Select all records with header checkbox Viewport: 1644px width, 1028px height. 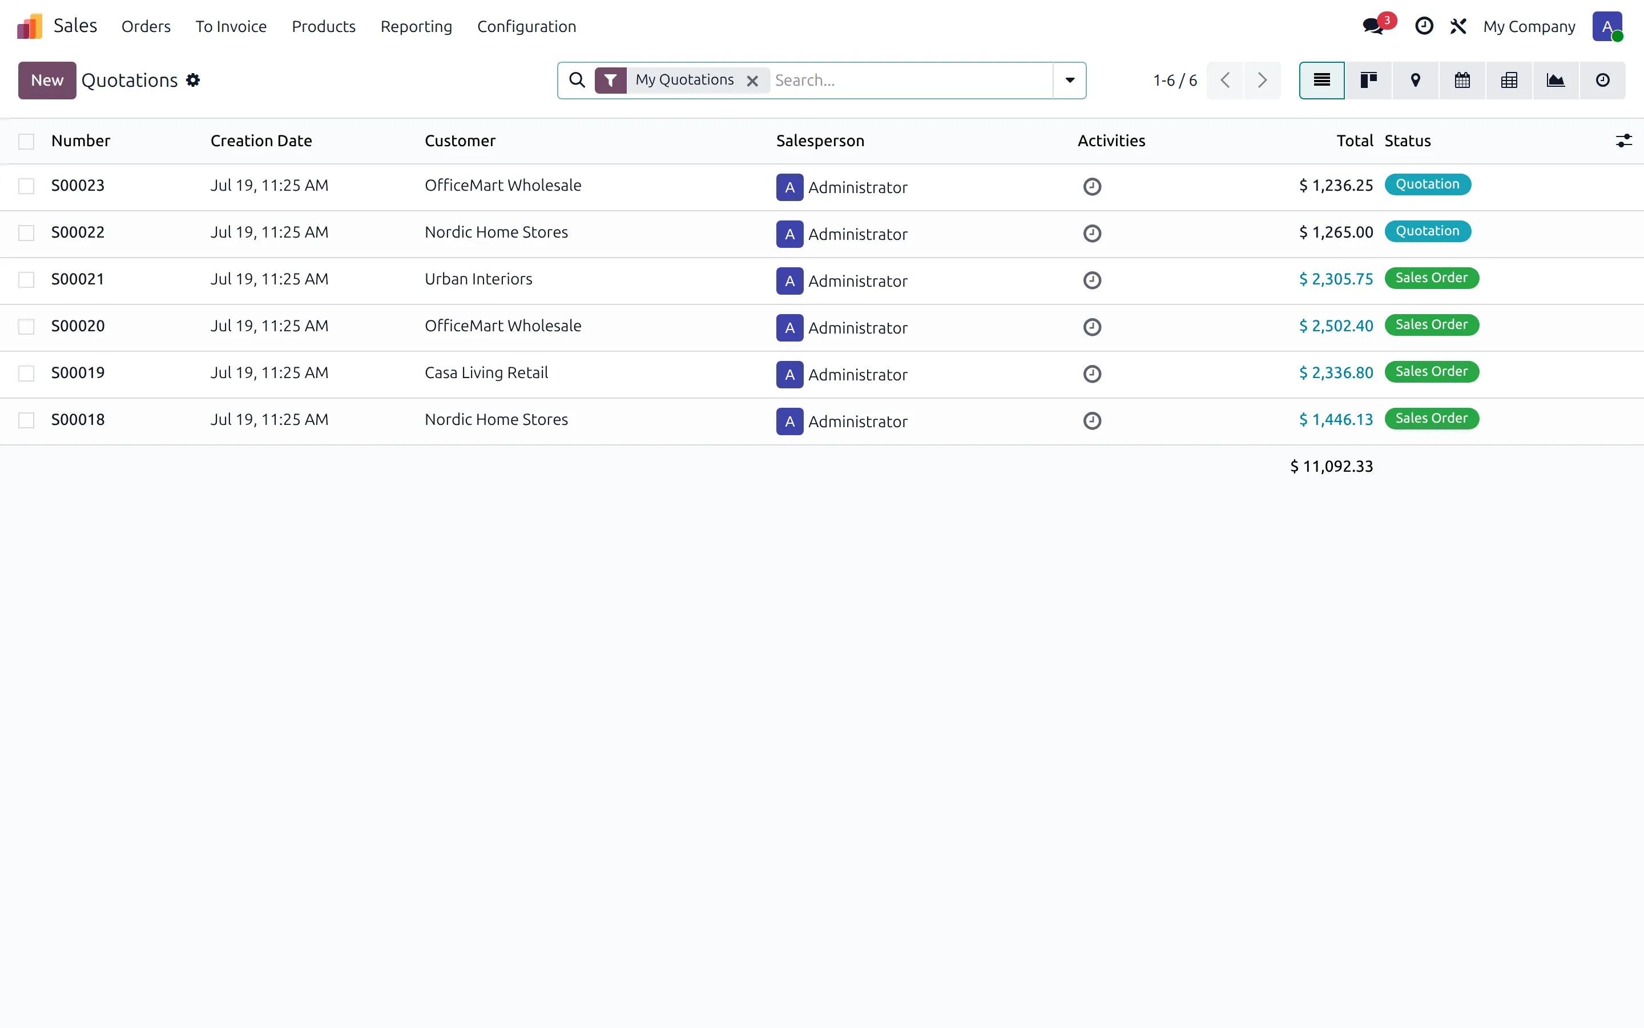26,142
